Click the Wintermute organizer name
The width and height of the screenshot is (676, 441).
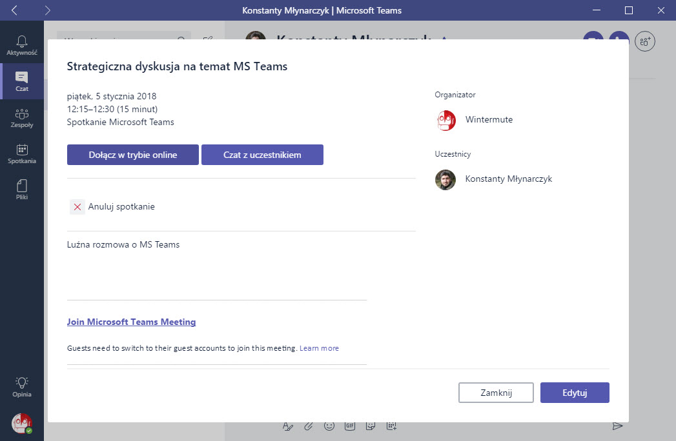[x=489, y=120]
